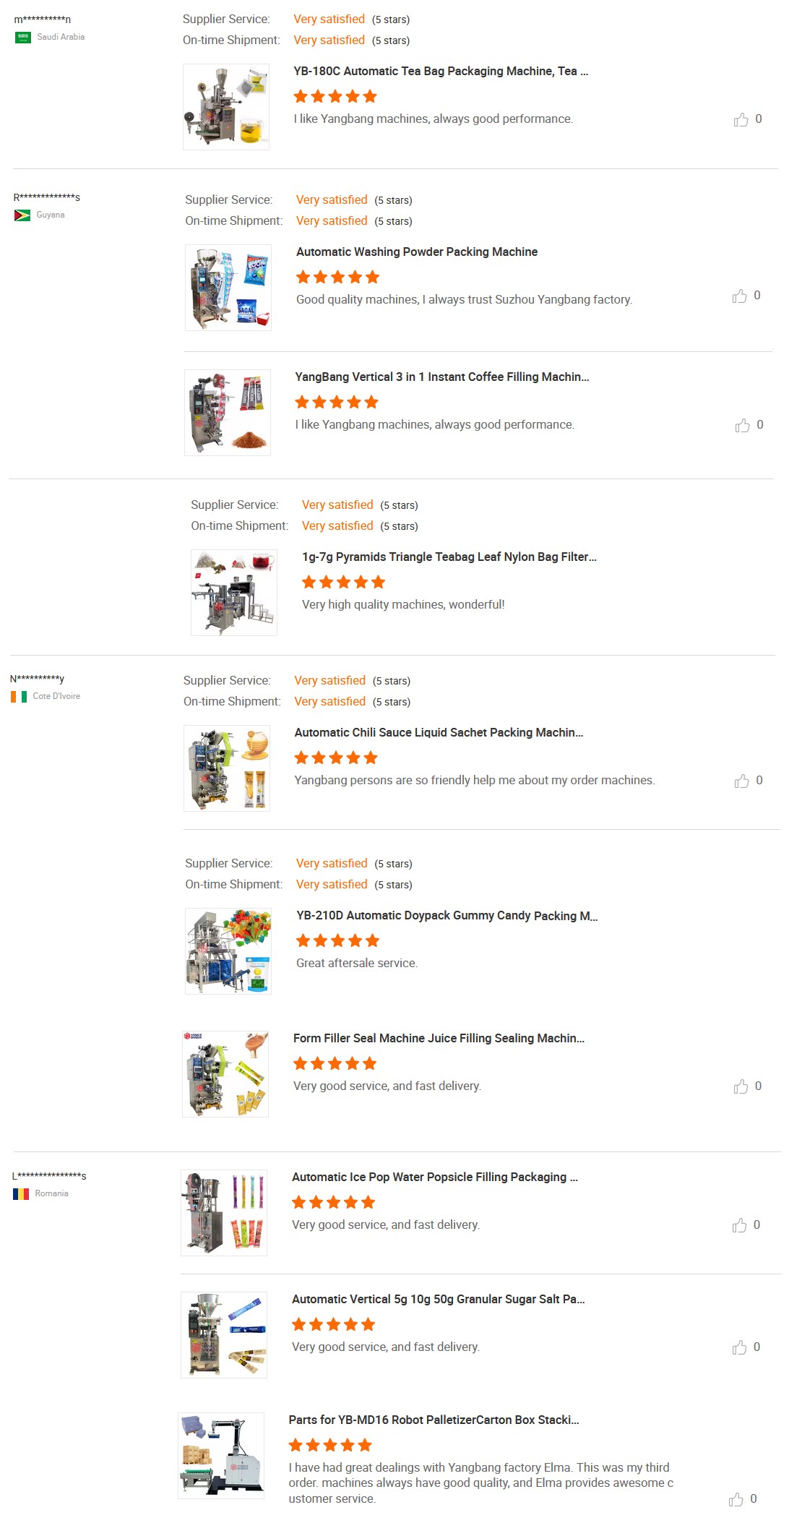Open YB-180C Automatic Tea Bag Packaging Machine link
The image size is (789, 1523).
(x=441, y=71)
